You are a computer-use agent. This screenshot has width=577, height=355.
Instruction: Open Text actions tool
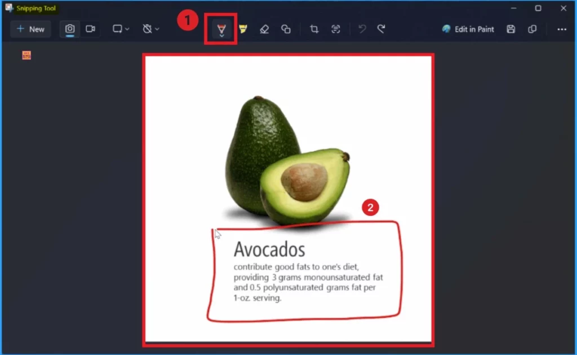coord(336,29)
